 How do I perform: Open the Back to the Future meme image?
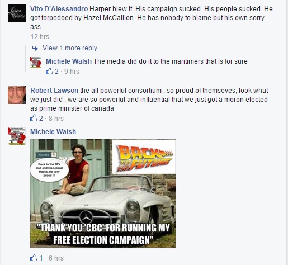103,193
